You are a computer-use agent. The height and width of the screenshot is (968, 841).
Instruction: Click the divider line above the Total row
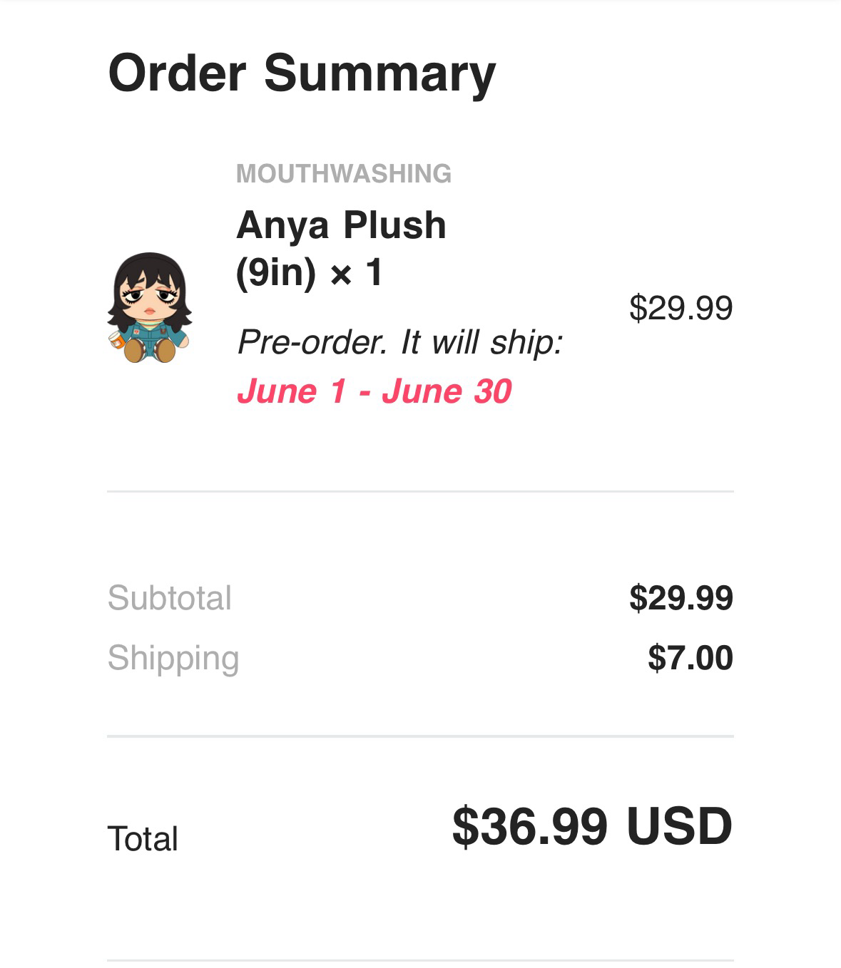(x=420, y=736)
